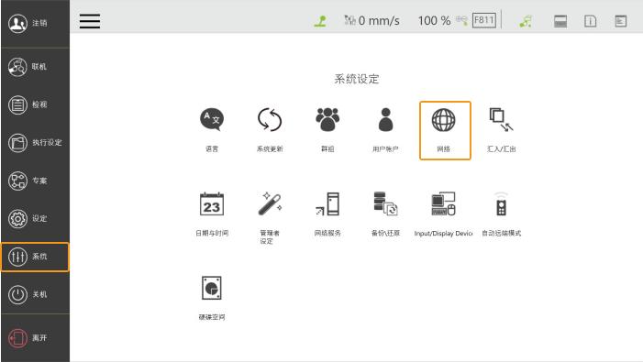This screenshot has height=362, width=643.
Task: Open the 语言 language settings icon
Action: 212,119
